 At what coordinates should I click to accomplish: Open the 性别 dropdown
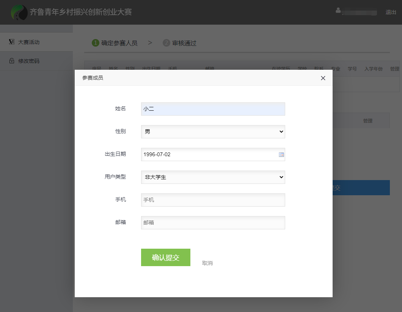coord(213,132)
